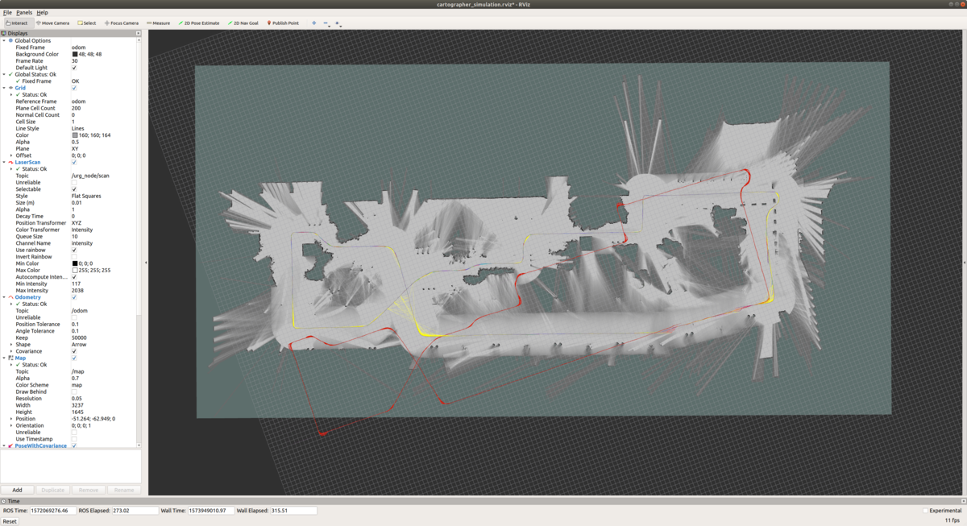
Task: Click the Time panel clock icon
Action: (4, 501)
